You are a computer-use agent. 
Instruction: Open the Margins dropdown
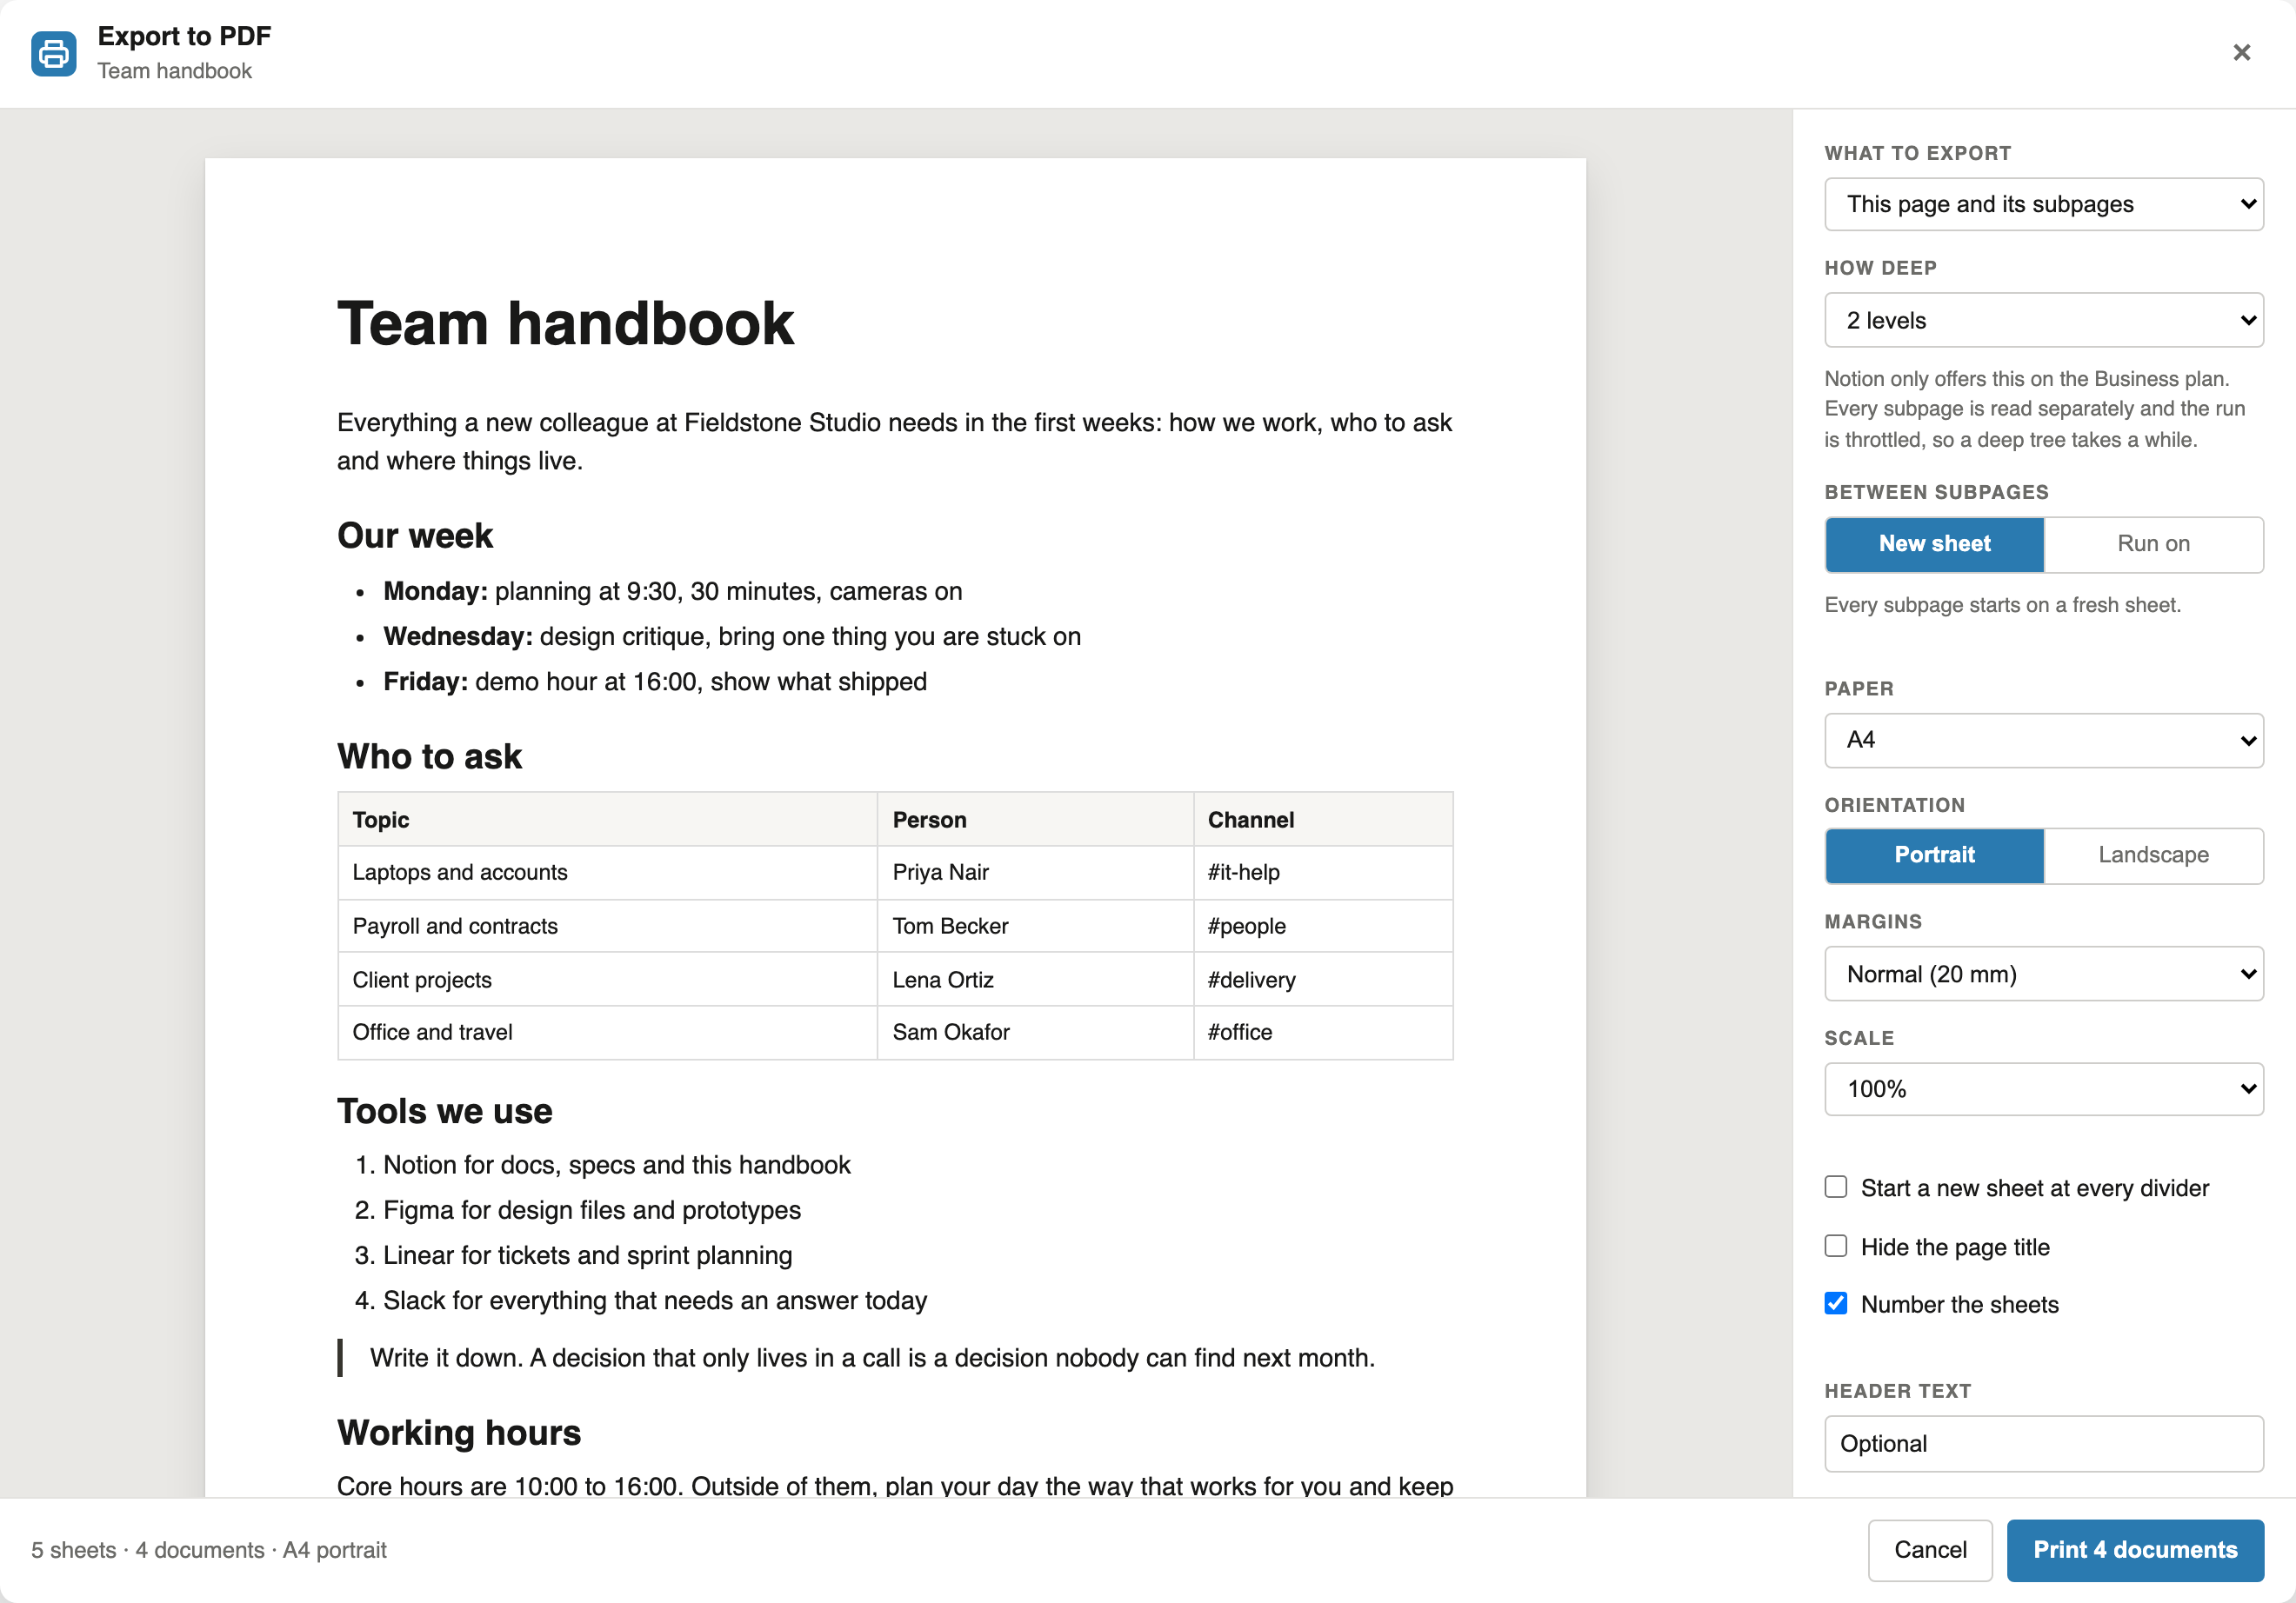coord(2043,974)
